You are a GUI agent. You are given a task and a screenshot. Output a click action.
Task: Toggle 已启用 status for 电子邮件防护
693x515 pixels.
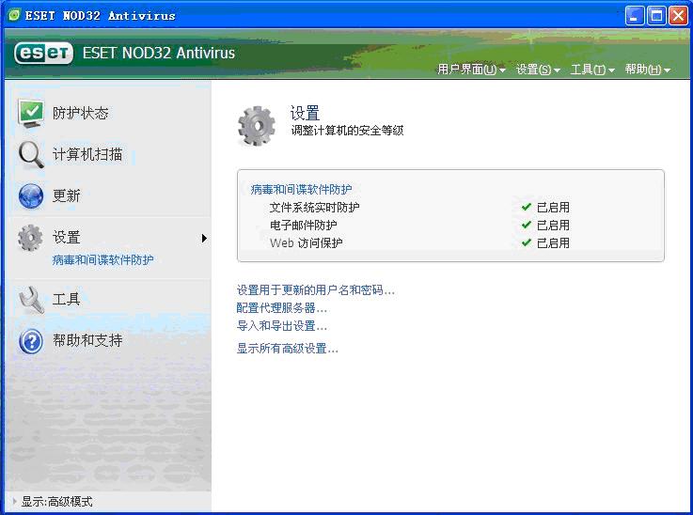553,226
